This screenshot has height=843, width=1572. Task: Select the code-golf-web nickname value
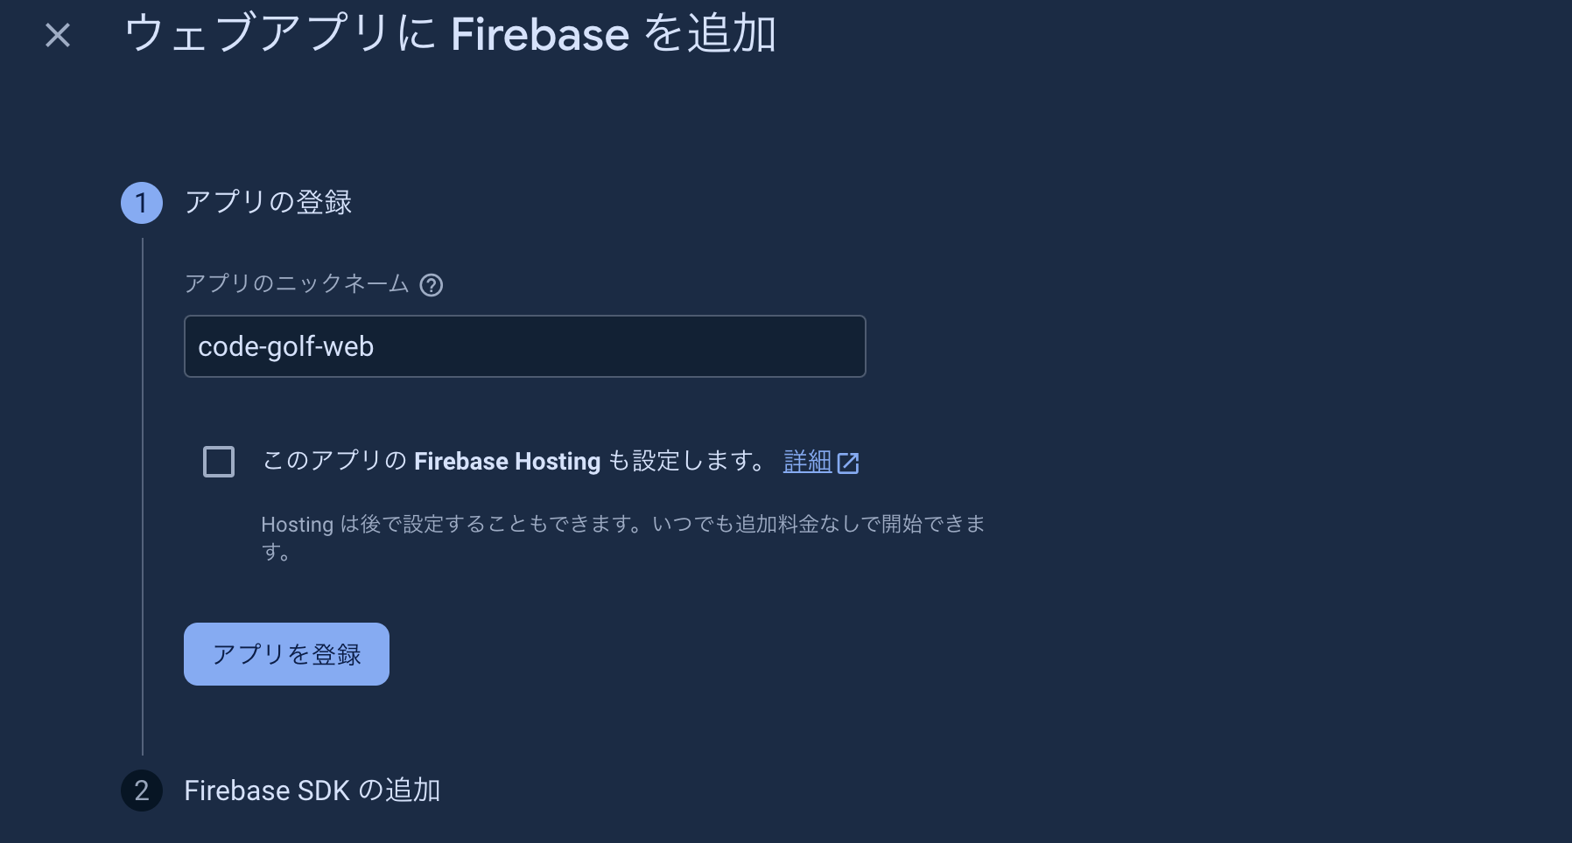[284, 345]
